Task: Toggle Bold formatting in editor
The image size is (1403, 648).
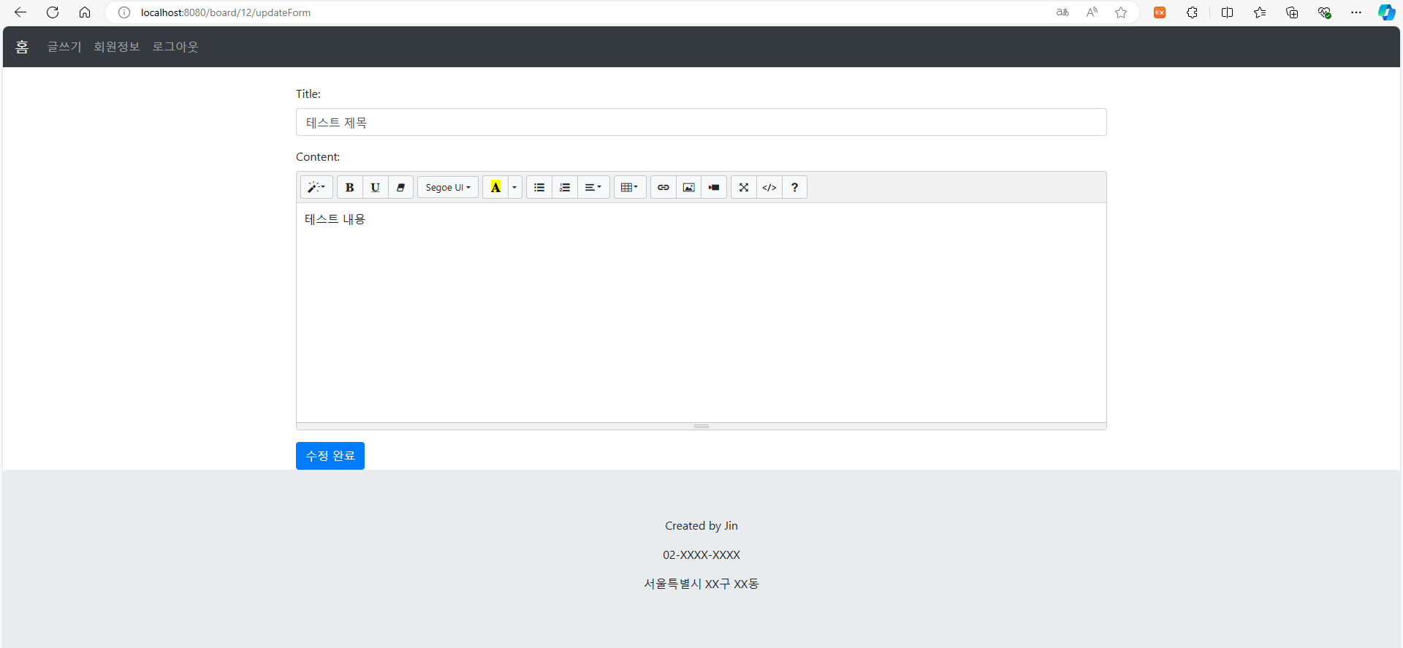Action: coord(349,187)
